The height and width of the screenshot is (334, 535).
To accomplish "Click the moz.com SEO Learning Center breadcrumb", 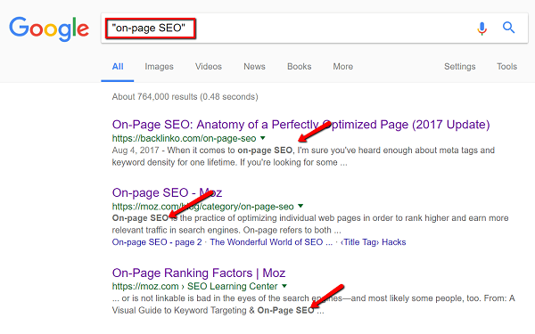I will [x=194, y=286].
